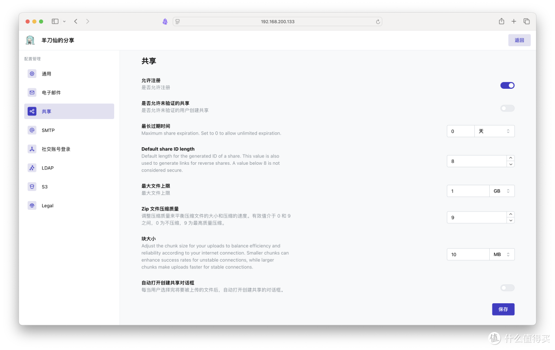Click the Legal scales icon
This screenshot has height=350, width=555.
click(x=32, y=206)
